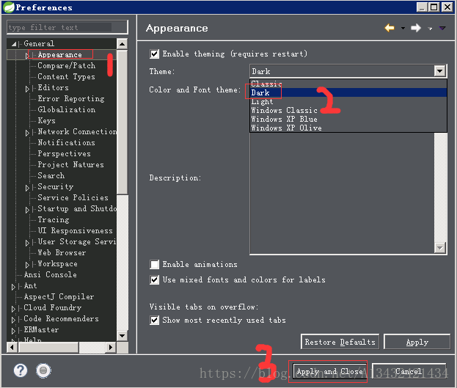The image size is (457, 388).
Task: Click tree horizontal scrollbar right arrow
Action: pyautogui.click(x=111, y=347)
